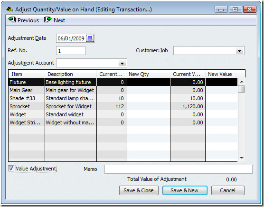
Task: Expand the Adjustment Account dropdown
Action: tap(122, 63)
